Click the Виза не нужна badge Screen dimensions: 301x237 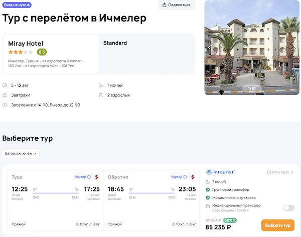click(x=17, y=5)
